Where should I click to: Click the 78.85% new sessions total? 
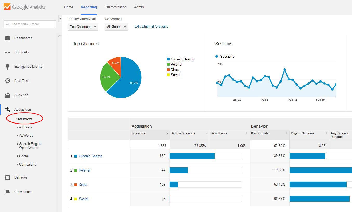(200, 146)
